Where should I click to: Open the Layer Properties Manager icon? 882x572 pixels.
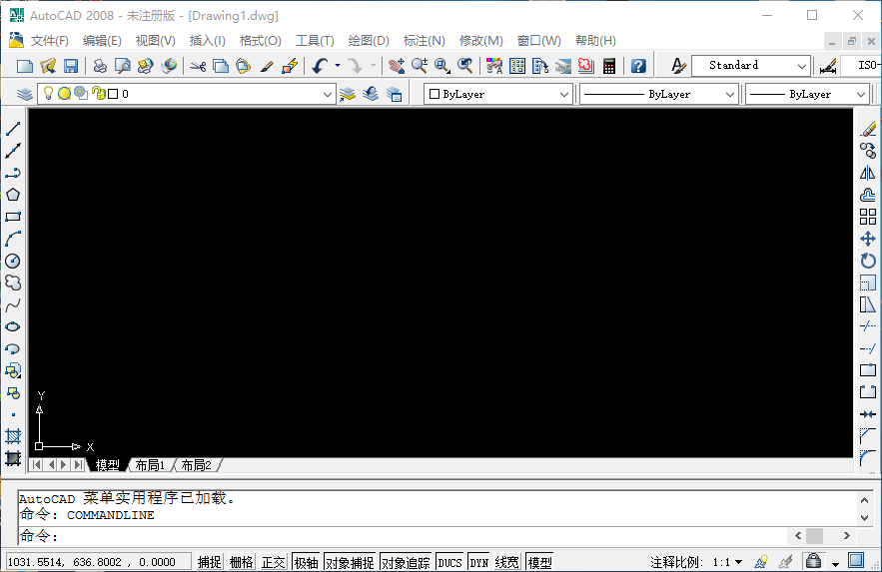[x=25, y=94]
